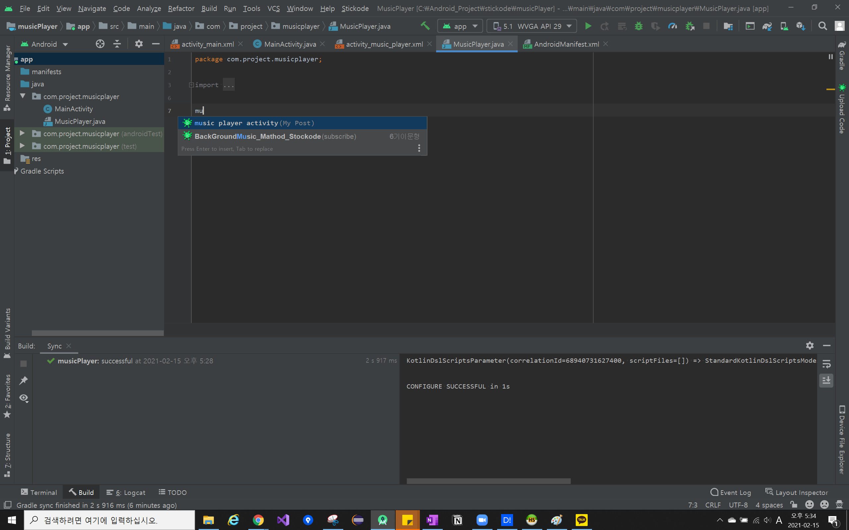Click the green Run app button
Screen dimensions: 849x530
588,26
